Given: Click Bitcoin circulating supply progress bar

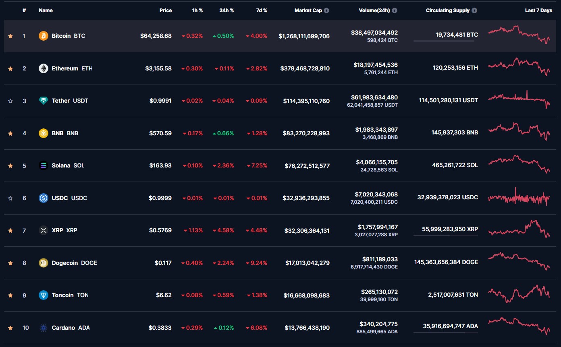Looking at the screenshot, I should [x=446, y=41].
